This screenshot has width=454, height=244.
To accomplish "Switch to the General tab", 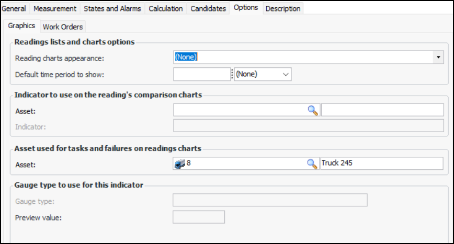I will [14, 8].
